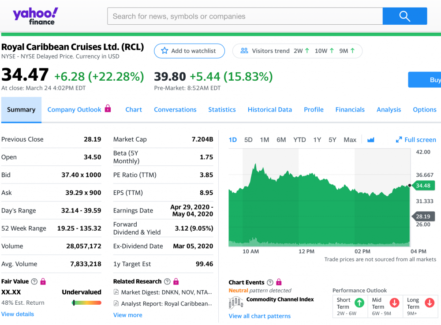Screen dimensions: 441x325
Task: Click the 34.48 current price chart label
Action: click(423, 186)
